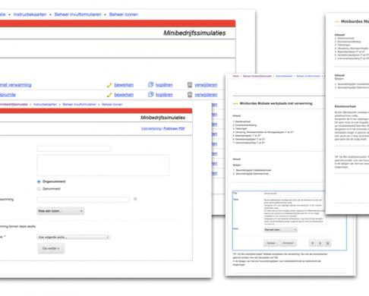Click the 'Ga verder »' button
This screenshot has height=296, width=369.
[51, 248]
